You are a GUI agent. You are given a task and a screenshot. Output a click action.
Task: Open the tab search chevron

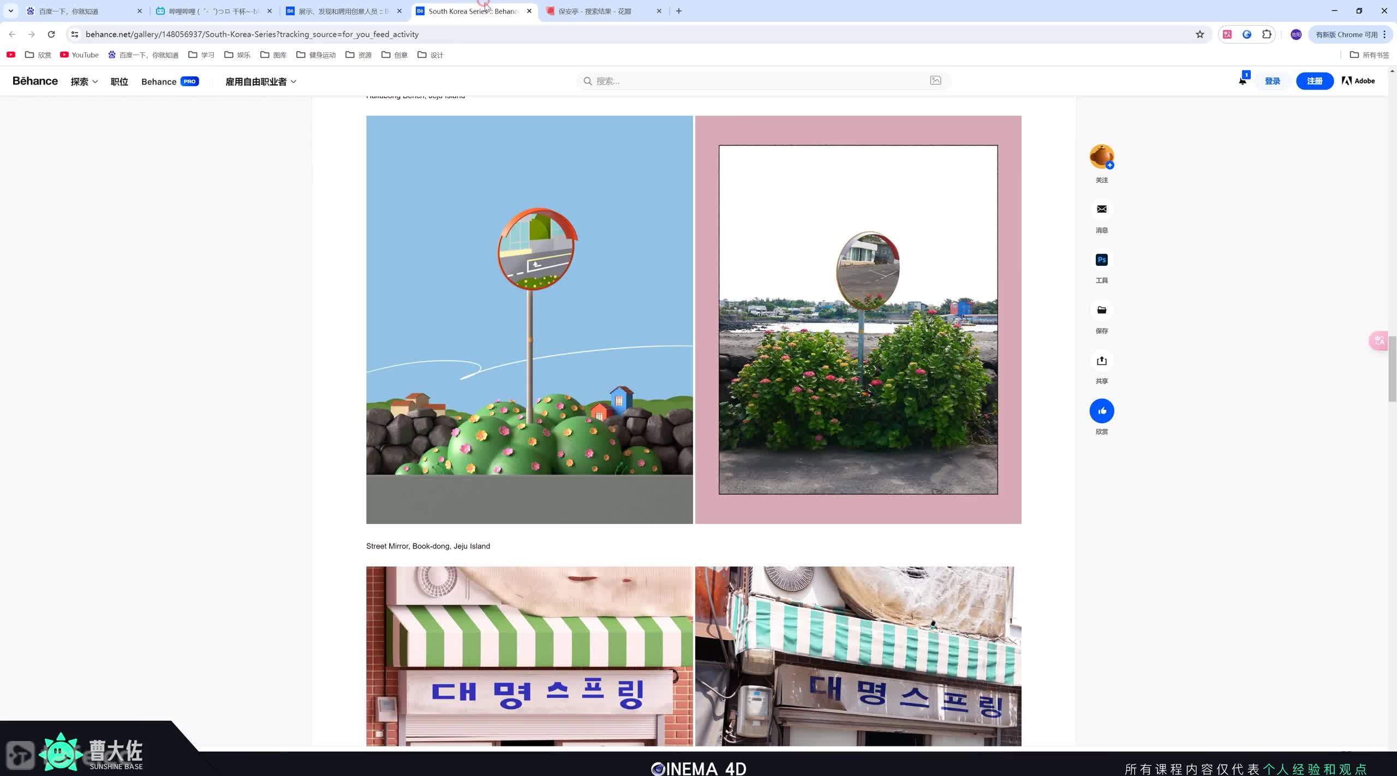pyautogui.click(x=10, y=11)
